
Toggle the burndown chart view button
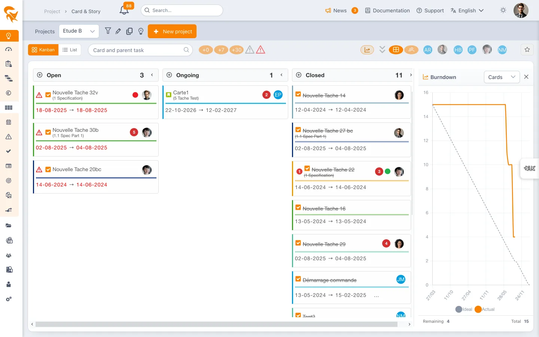(367, 50)
